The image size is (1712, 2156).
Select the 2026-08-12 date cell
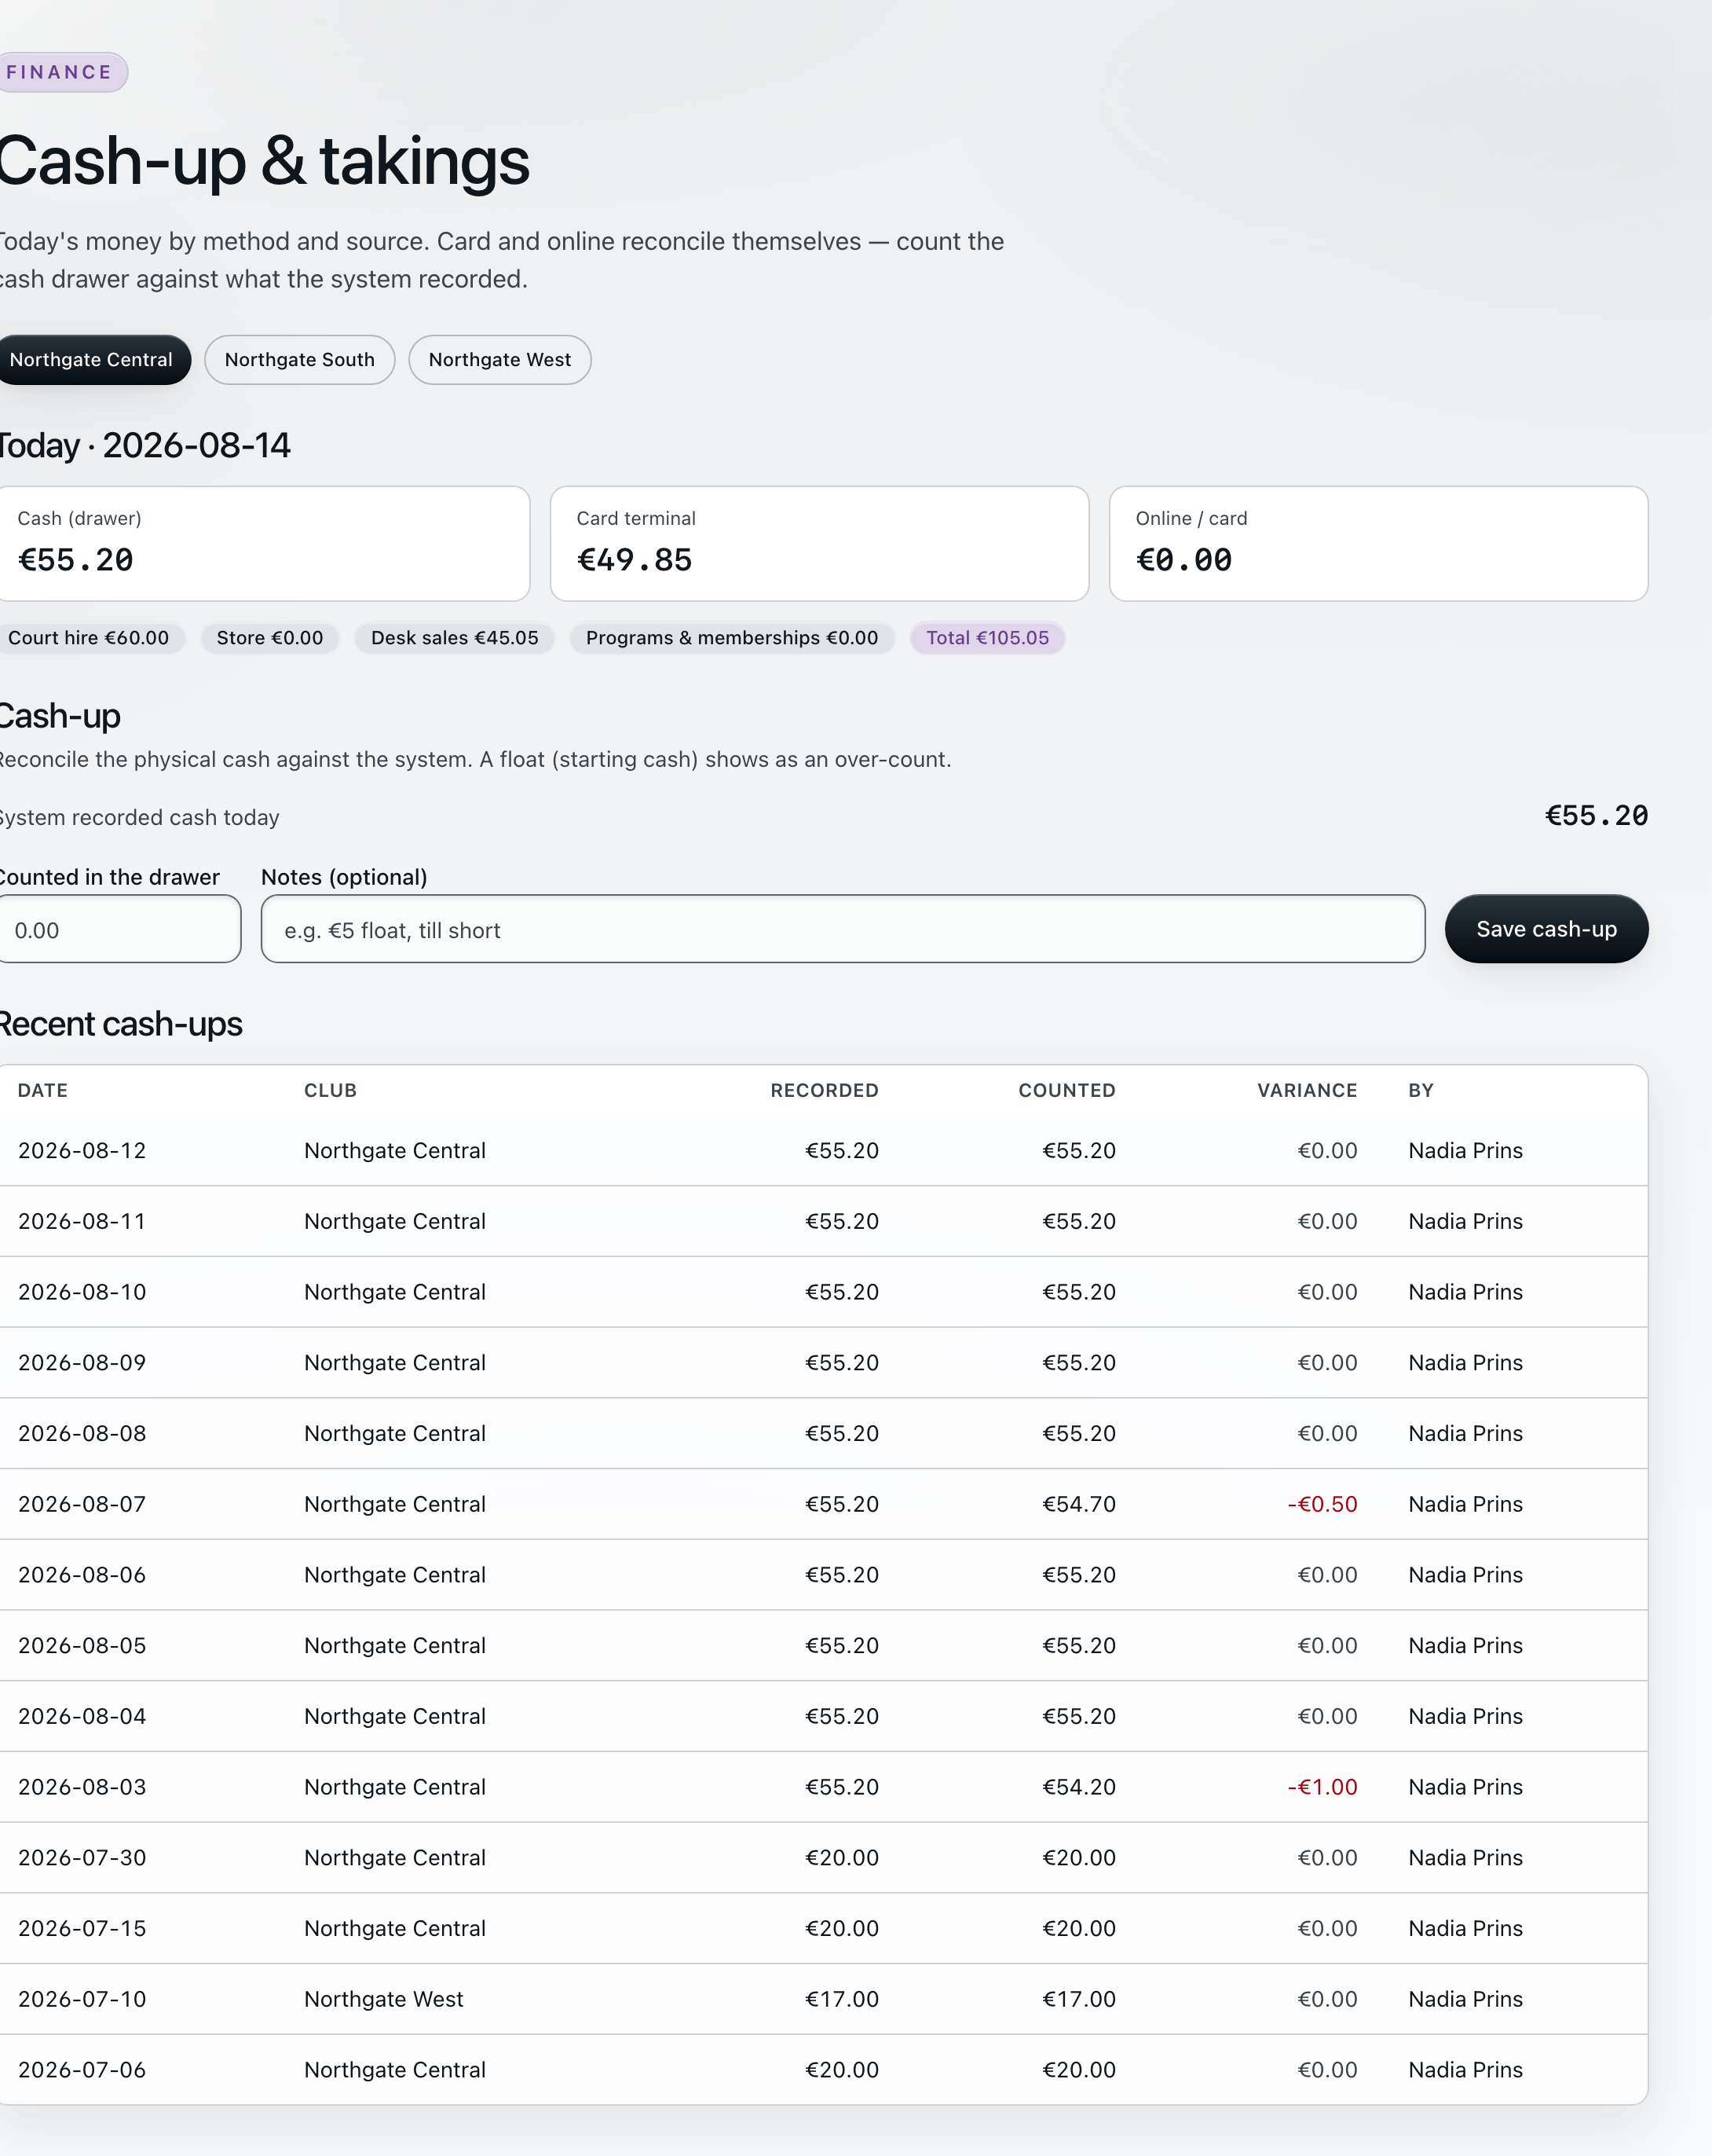point(82,1151)
